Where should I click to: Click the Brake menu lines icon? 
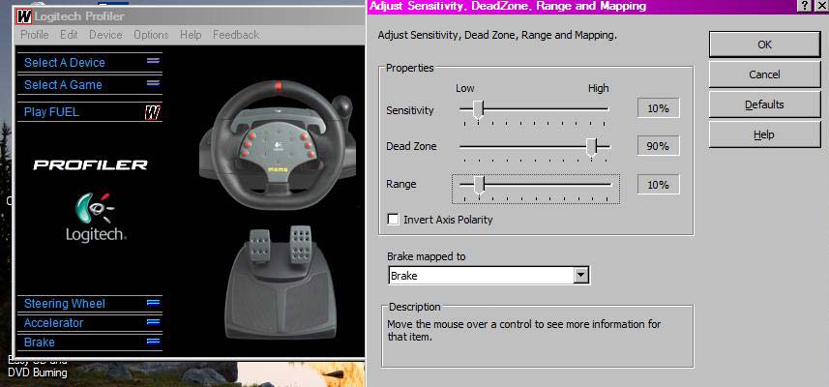pos(154,342)
